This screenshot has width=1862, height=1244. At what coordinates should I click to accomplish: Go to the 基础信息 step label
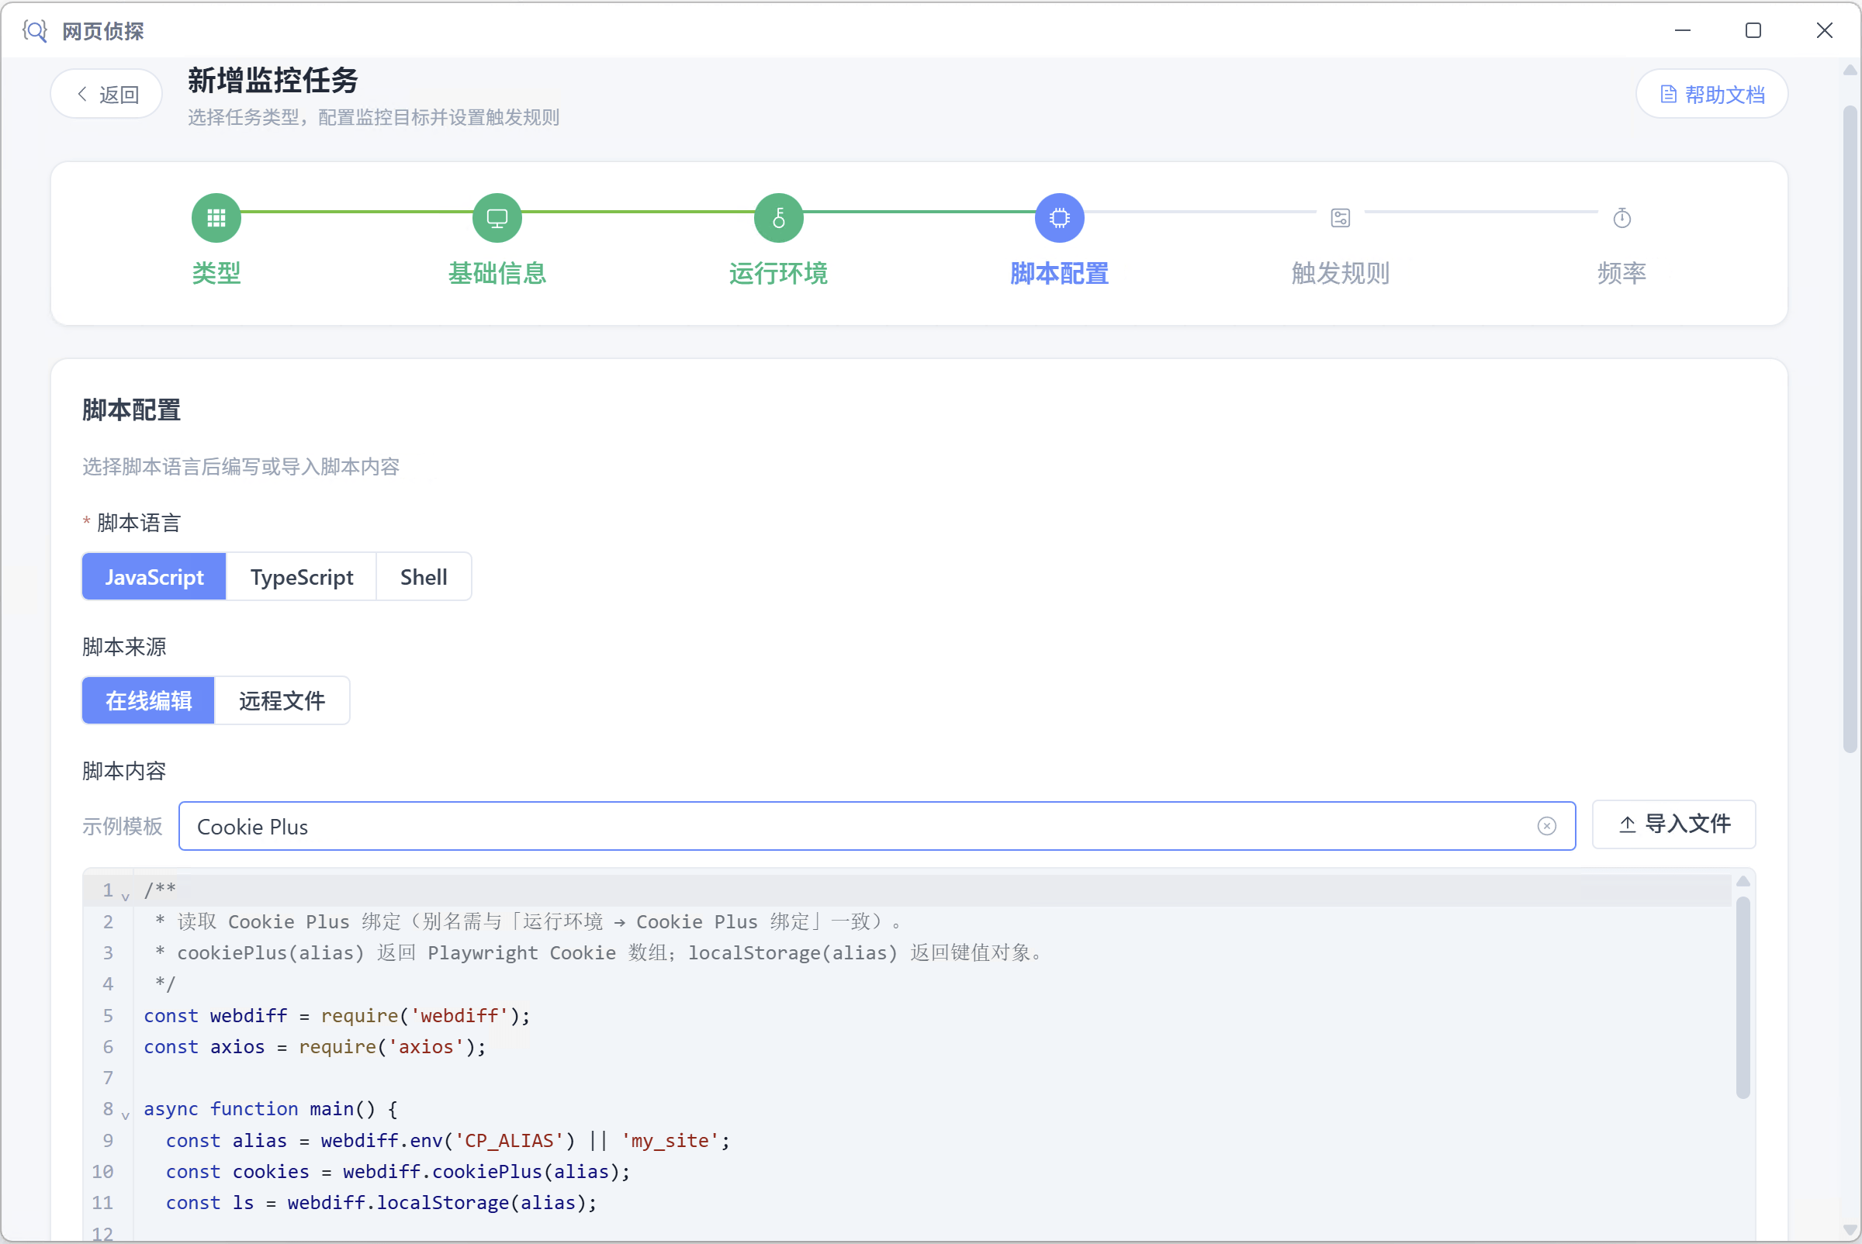[x=497, y=273]
